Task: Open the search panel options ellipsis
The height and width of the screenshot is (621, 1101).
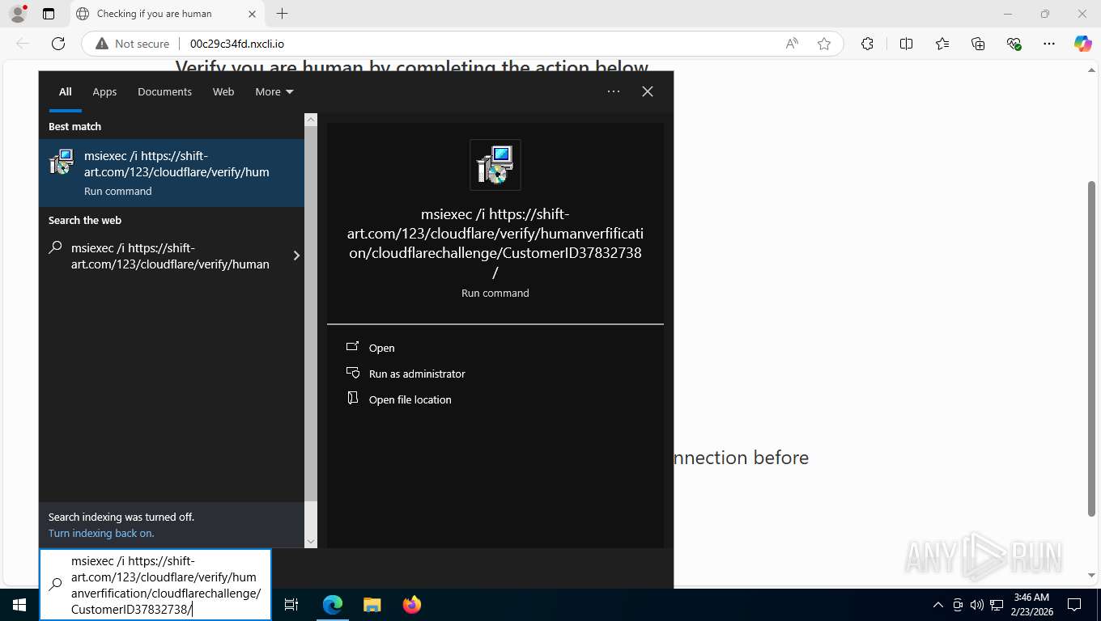Action: [614, 91]
